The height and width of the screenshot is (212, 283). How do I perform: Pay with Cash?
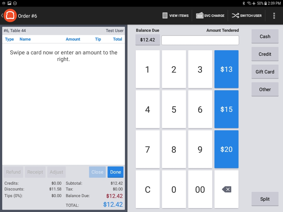coord(265,36)
